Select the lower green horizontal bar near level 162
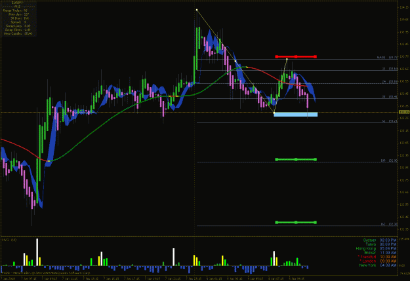Image resolution: width=410 pixels, height=281 pixels. coord(296,223)
